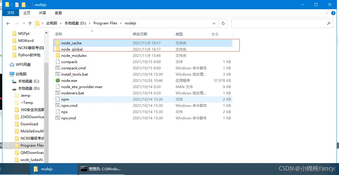This screenshot has height=175, width=339.
Task: Click Program Files in address path
Action: [x=105, y=23]
